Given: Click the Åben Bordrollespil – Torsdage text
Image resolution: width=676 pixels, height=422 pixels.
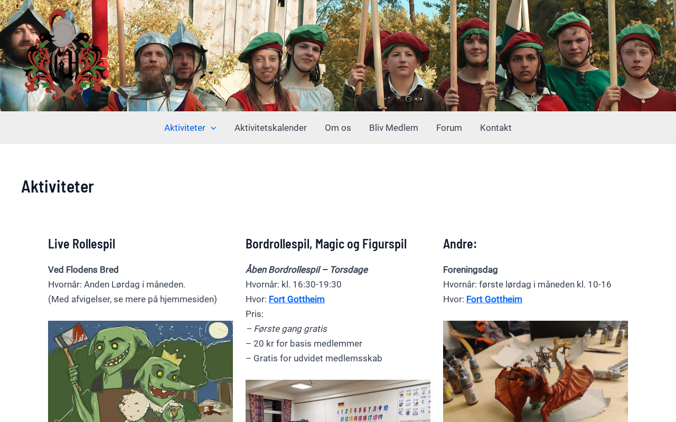Looking at the screenshot, I should 307,270.
